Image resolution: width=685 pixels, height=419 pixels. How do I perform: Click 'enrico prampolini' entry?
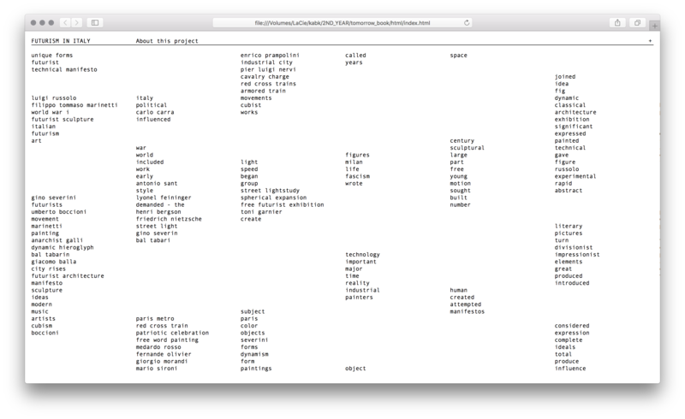coord(270,55)
